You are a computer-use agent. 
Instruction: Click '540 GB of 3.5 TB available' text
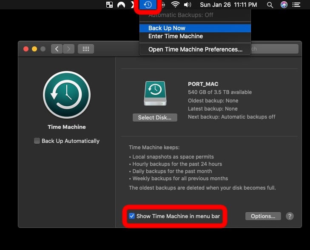pyautogui.click(x=220, y=92)
